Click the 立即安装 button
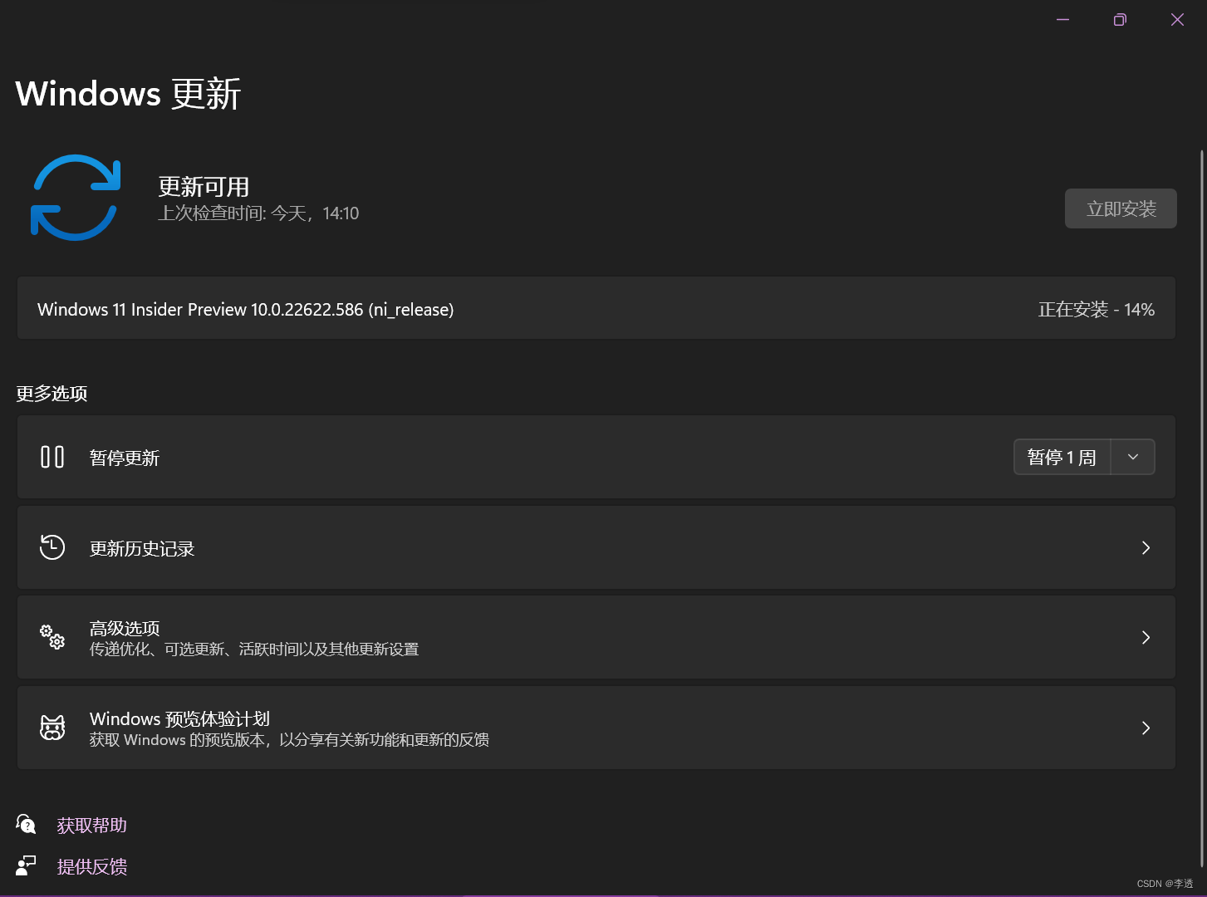This screenshot has height=897, width=1207. tap(1121, 208)
